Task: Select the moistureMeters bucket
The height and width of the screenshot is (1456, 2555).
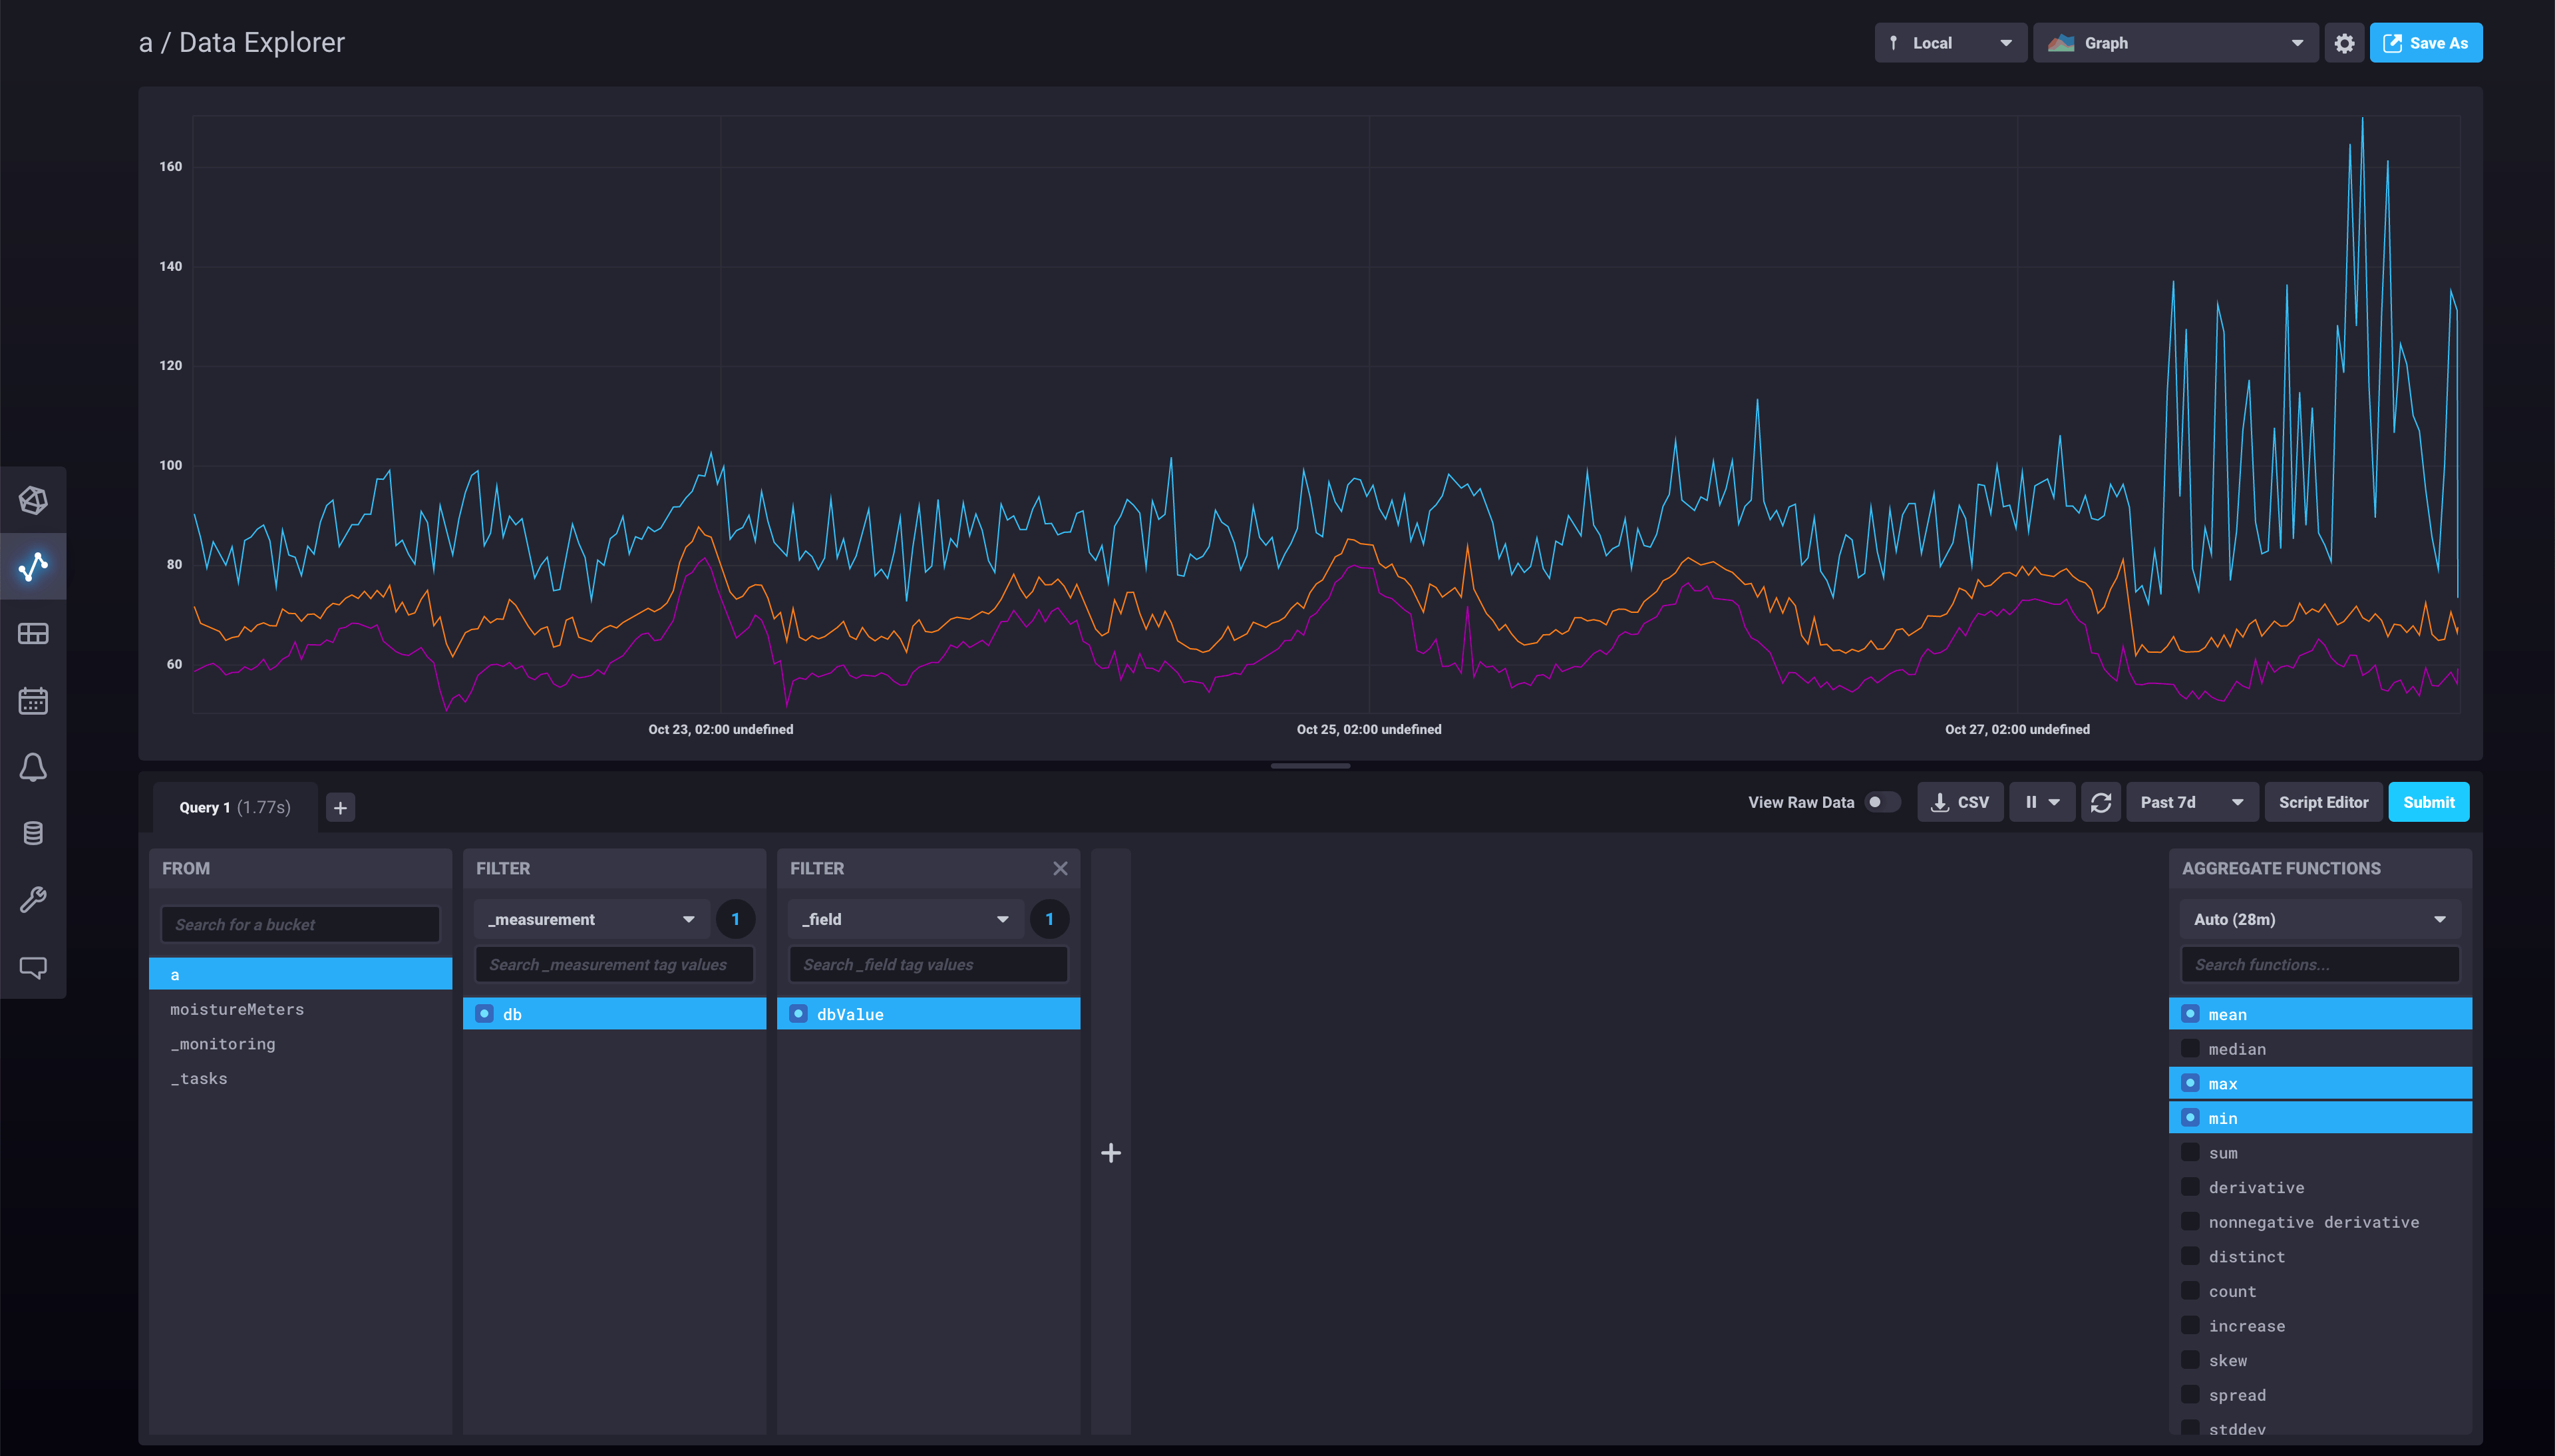Action: click(237, 1009)
